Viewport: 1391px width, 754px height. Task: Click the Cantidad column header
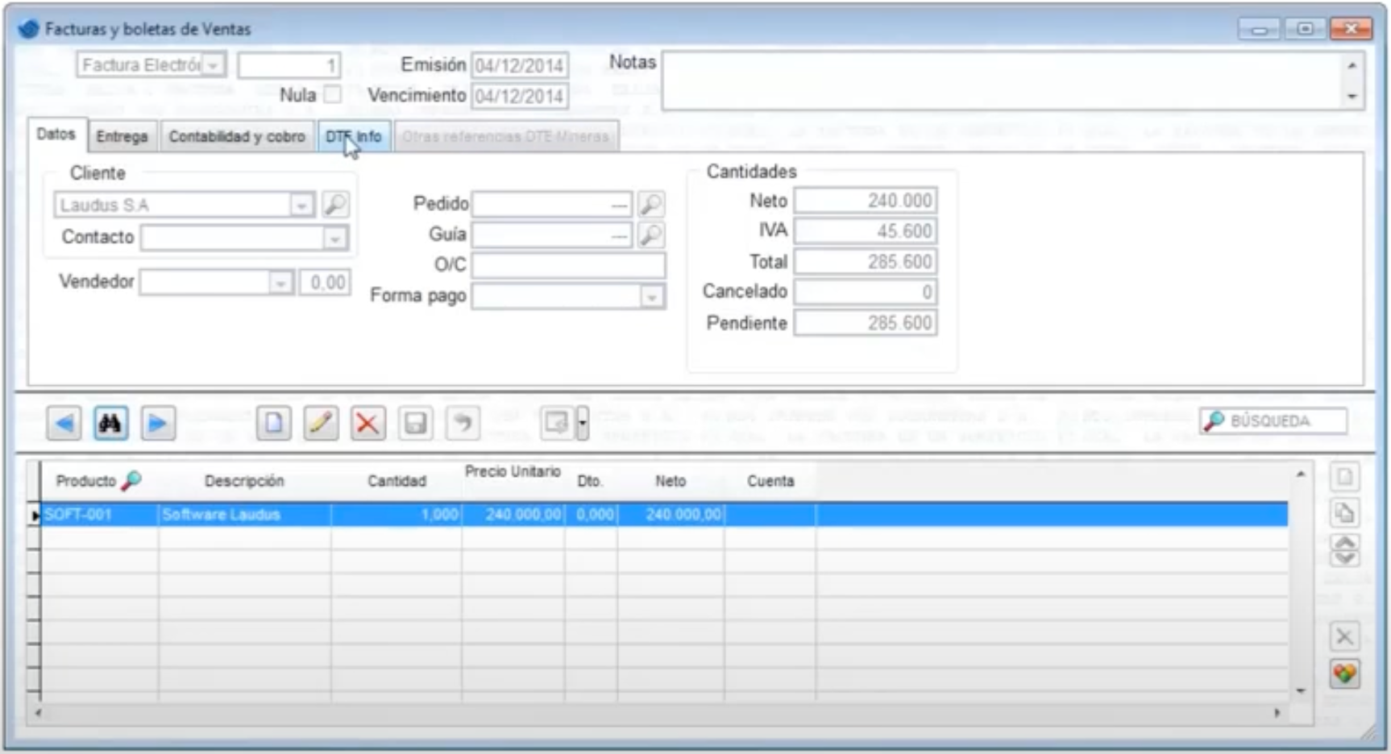(397, 481)
